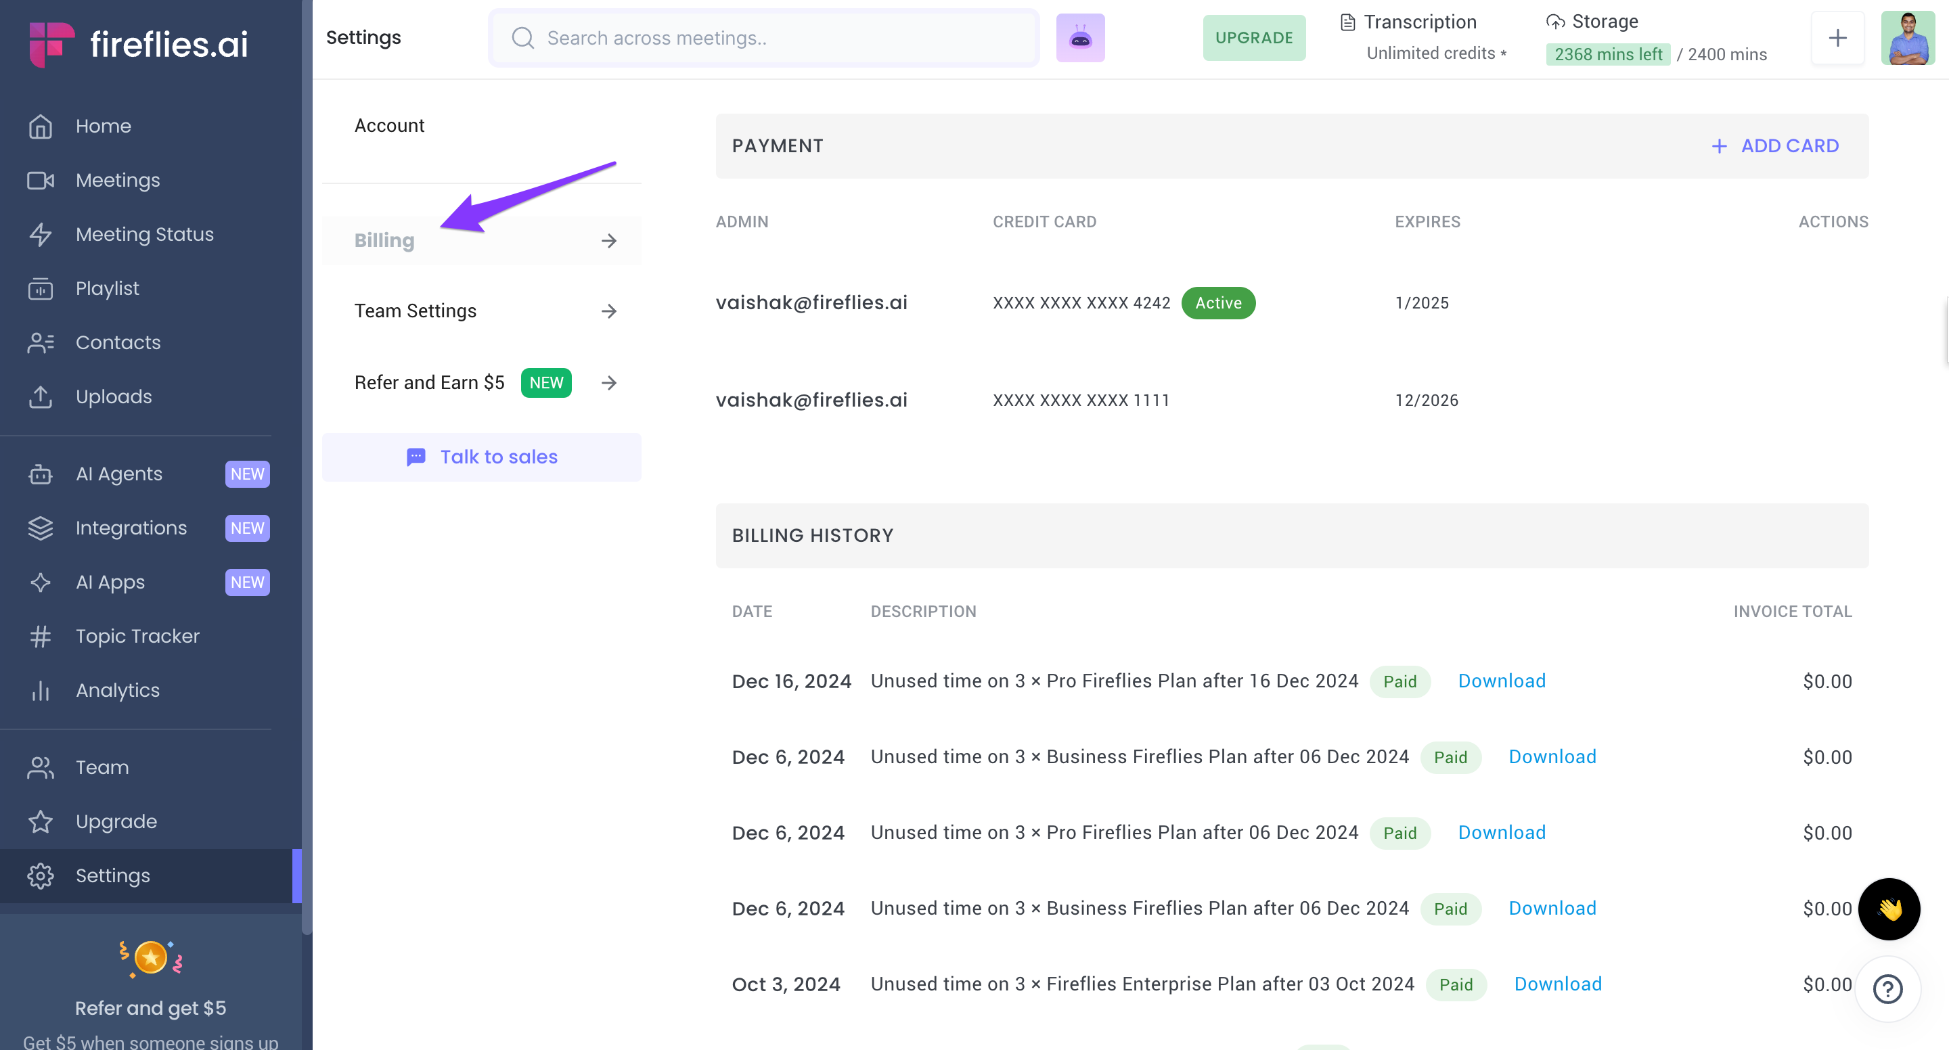Go to Playlist in sidebar

pos(107,288)
